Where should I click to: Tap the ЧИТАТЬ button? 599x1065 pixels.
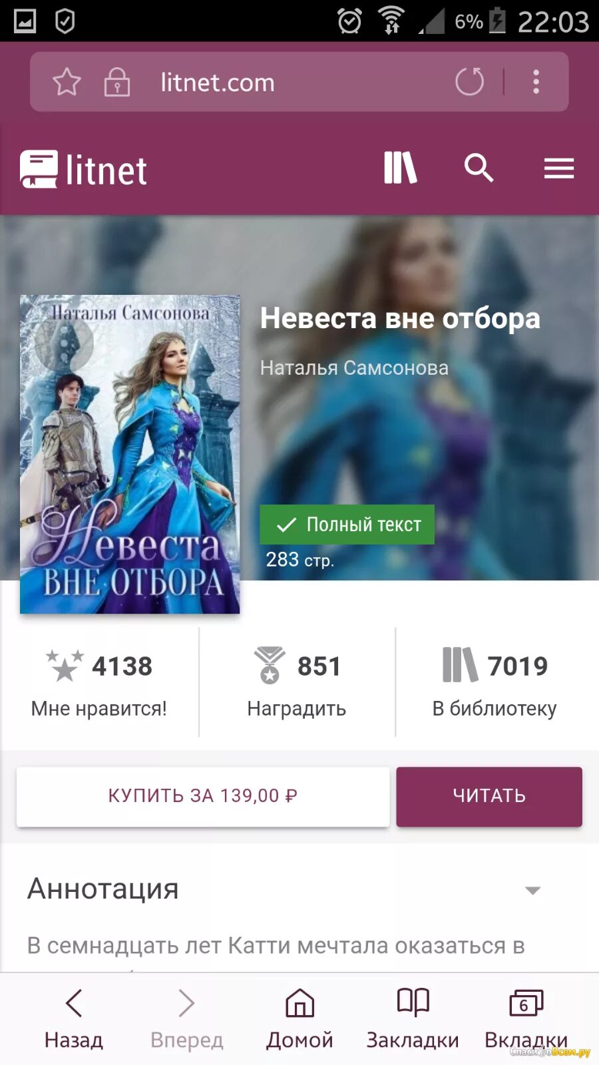pos(489,797)
